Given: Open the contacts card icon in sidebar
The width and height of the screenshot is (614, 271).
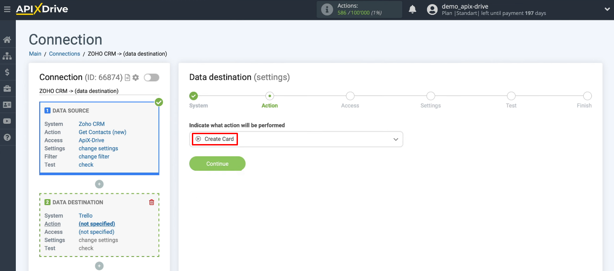Looking at the screenshot, I should (7, 104).
